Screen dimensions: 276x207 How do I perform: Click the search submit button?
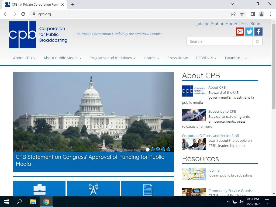point(257,41)
